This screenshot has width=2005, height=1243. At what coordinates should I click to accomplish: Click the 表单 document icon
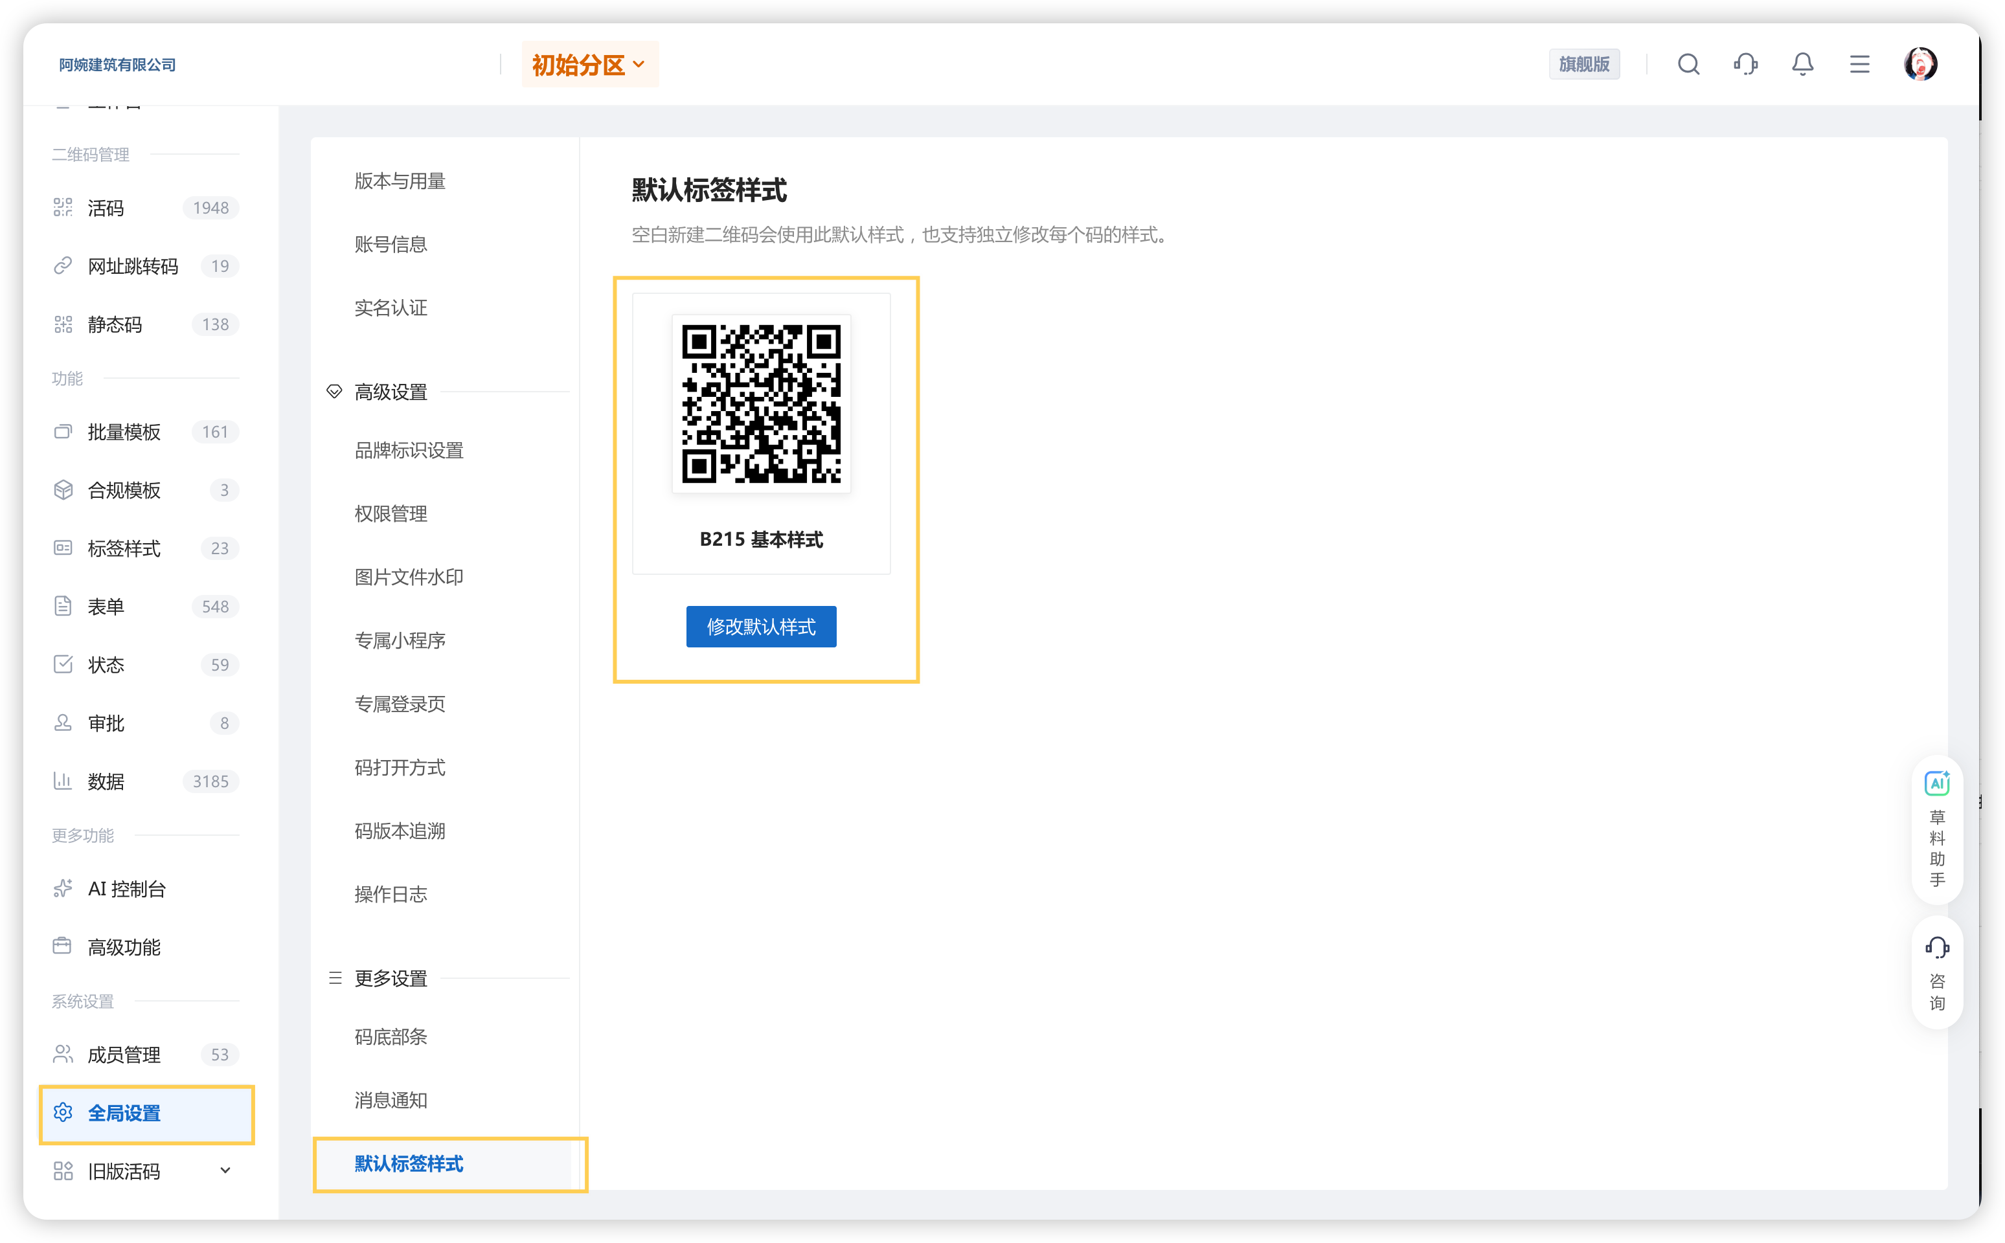pyautogui.click(x=63, y=606)
